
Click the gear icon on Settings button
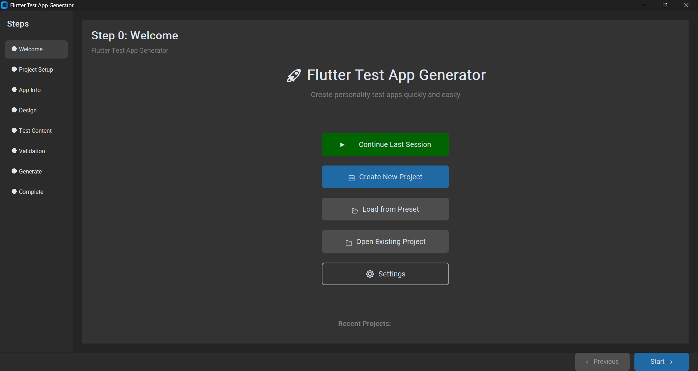[x=370, y=274]
